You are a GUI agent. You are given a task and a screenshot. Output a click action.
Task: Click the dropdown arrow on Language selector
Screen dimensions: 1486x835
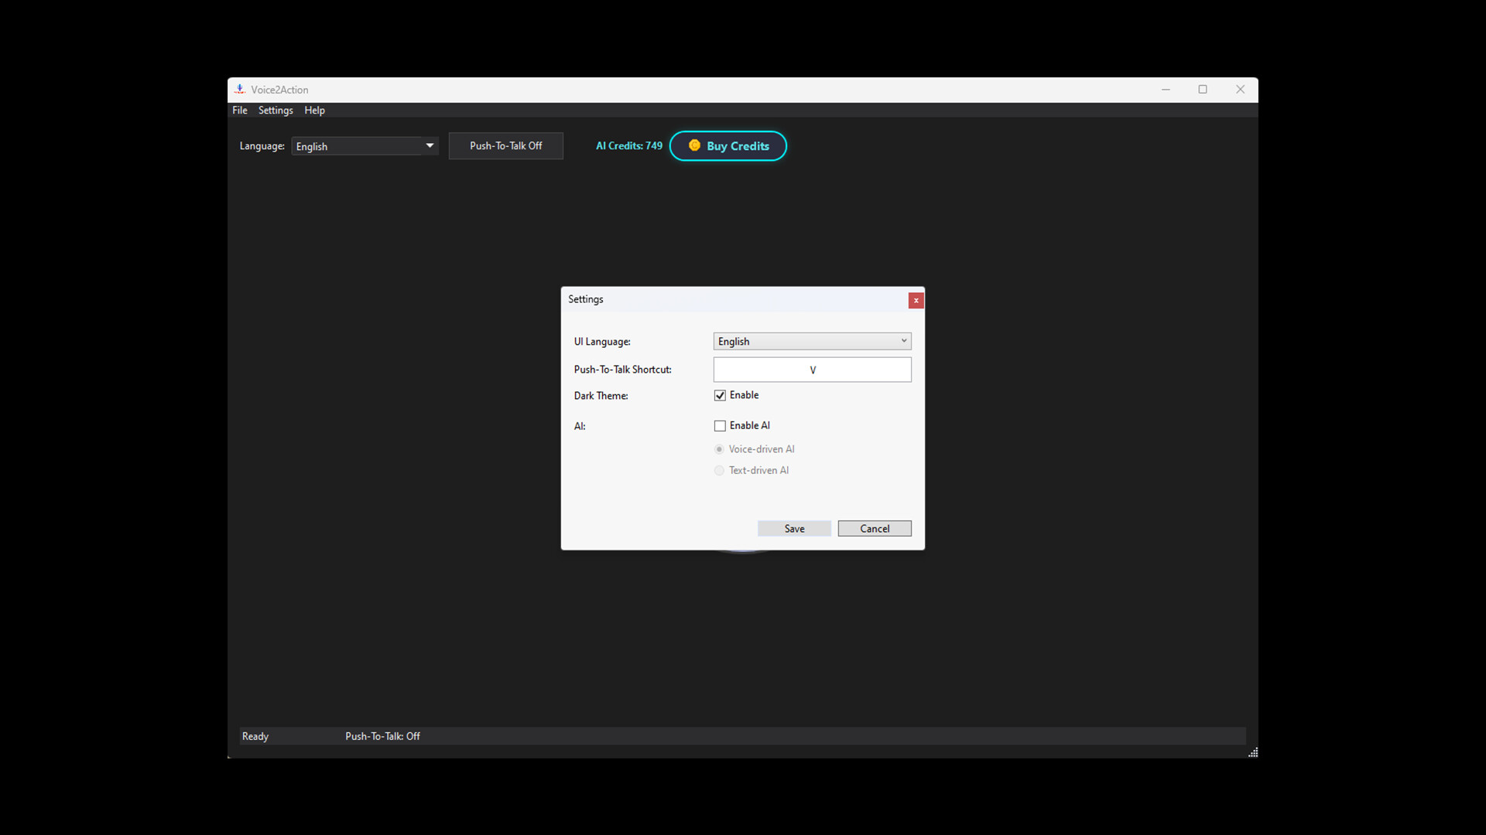point(429,145)
